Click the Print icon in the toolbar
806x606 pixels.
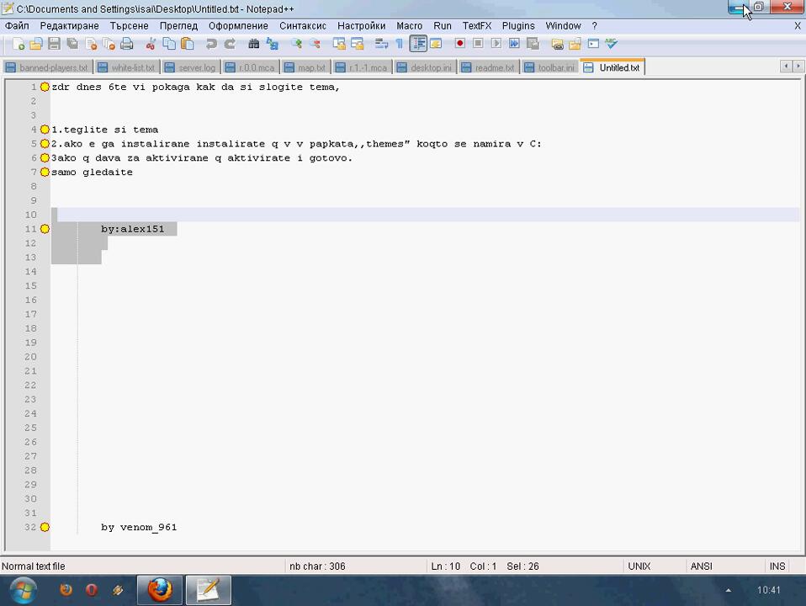(x=127, y=44)
